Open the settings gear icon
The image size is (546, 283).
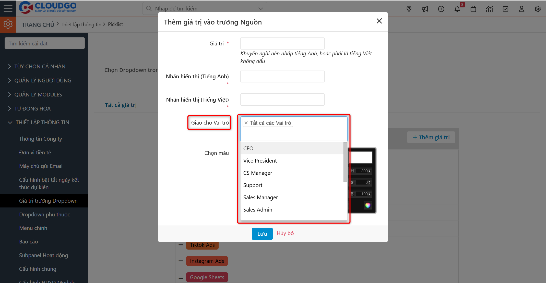[538, 9]
